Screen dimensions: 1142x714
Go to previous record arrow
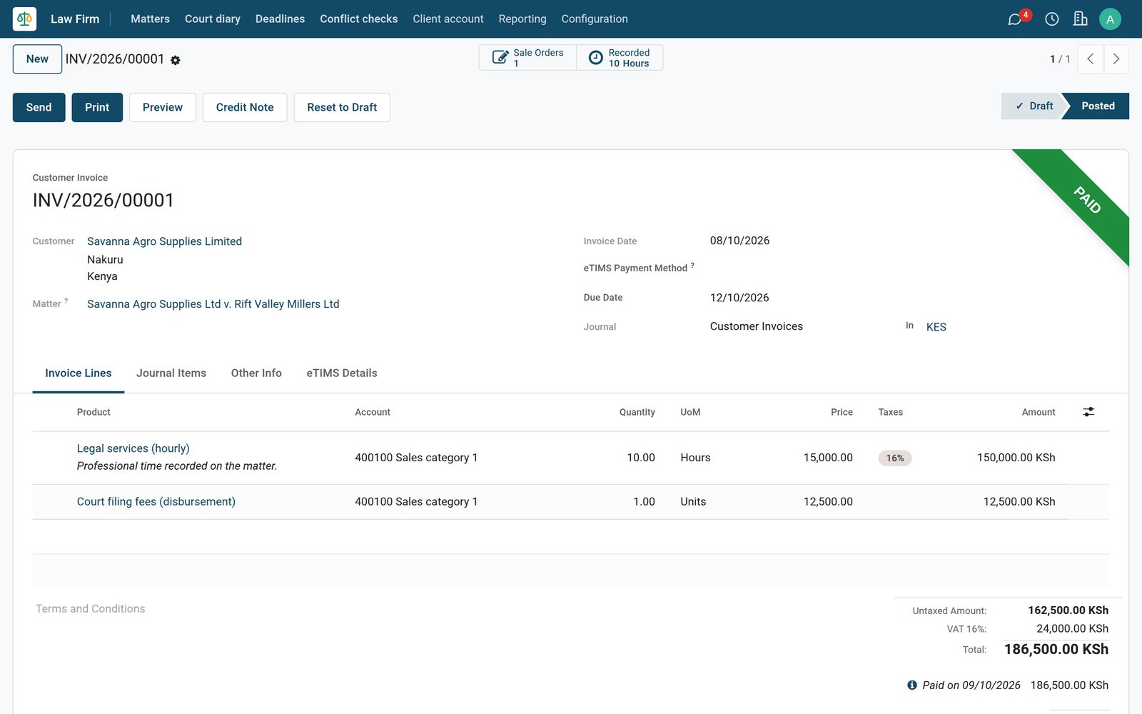coord(1090,59)
